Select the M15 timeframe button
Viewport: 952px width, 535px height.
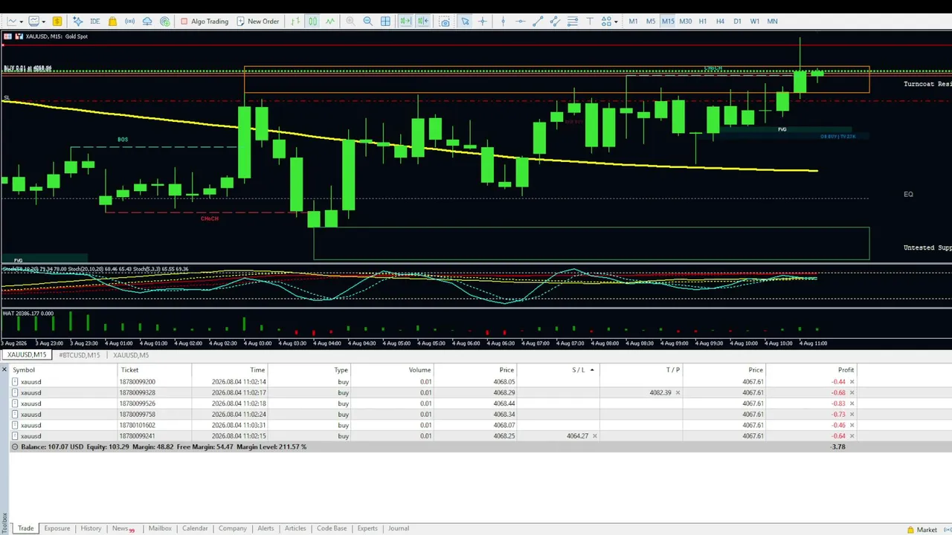click(668, 21)
